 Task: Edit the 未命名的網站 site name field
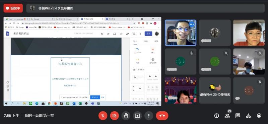(x=21, y=34)
